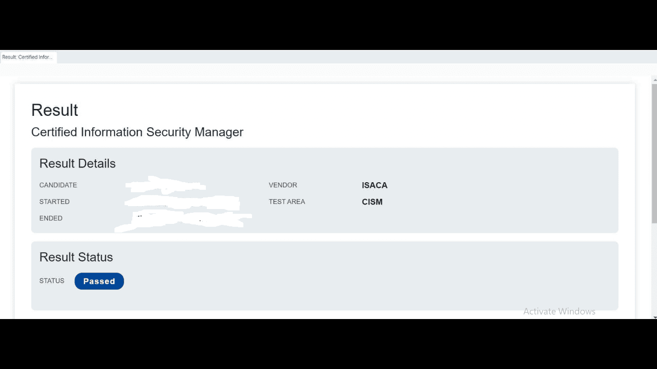
Task: Click the ENDED field label
Action: point(51,218)
